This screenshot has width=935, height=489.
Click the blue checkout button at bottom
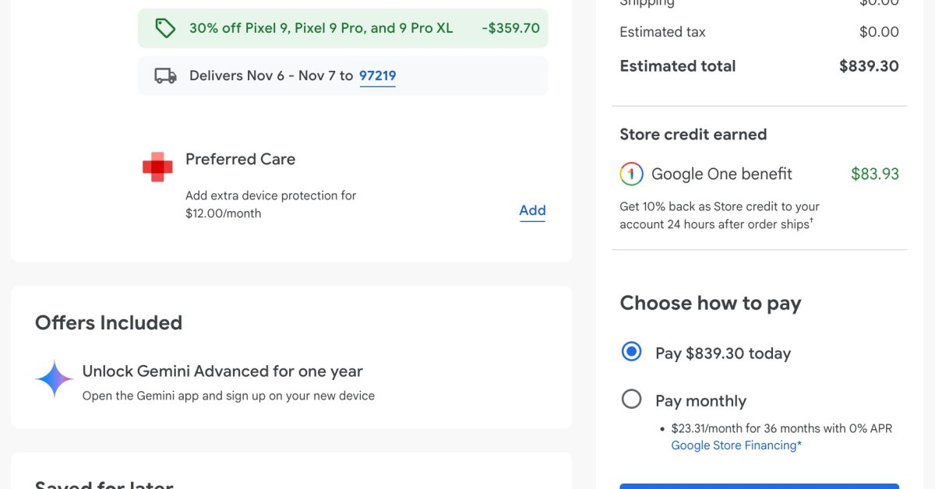[759, 486]
